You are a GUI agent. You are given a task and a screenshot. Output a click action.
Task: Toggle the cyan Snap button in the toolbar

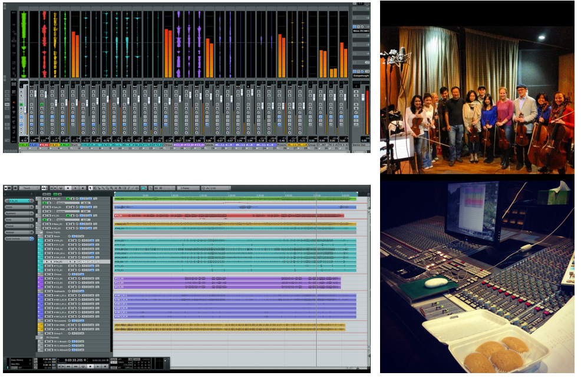pos(143,188)
